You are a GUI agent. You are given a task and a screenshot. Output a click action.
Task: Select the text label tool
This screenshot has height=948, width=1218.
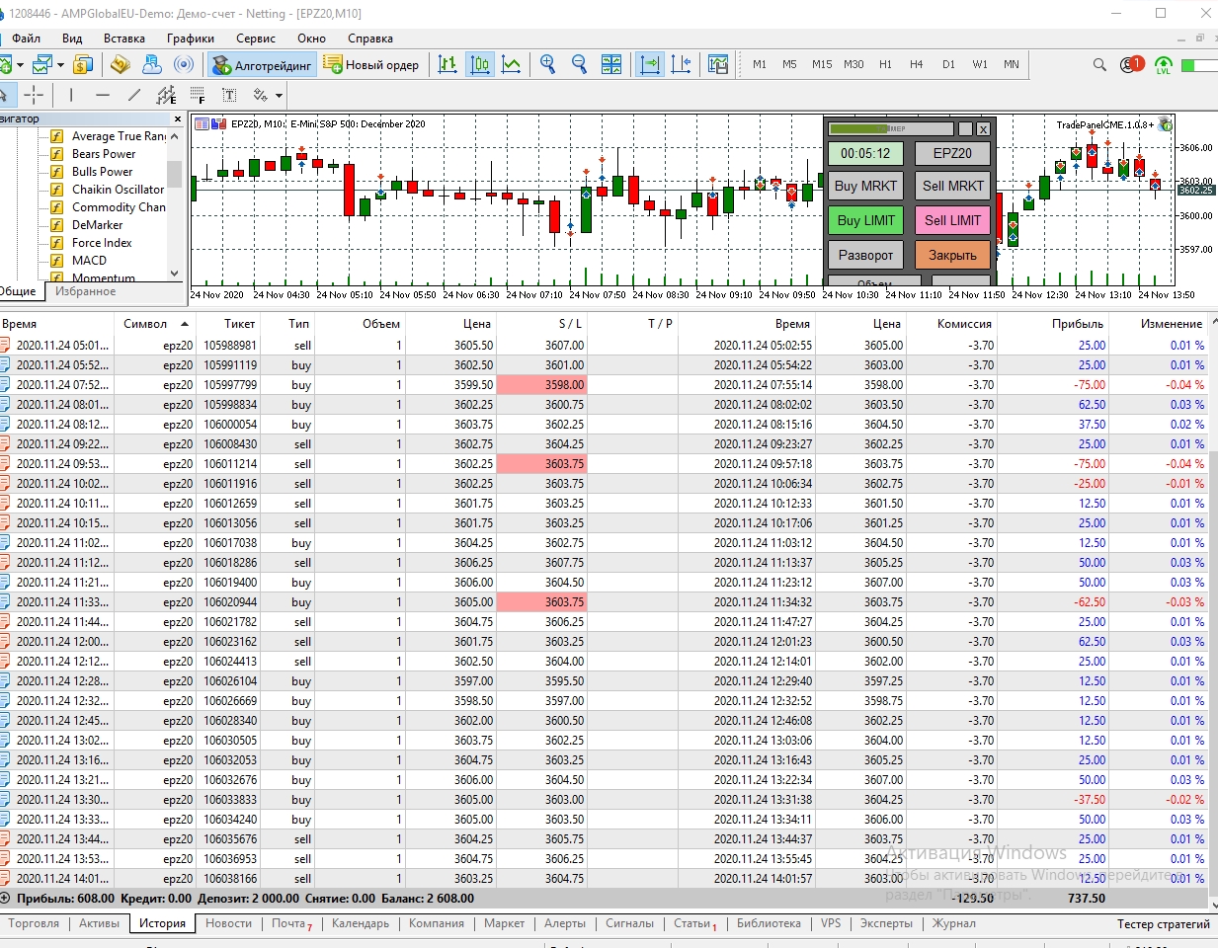coord(229,95)
